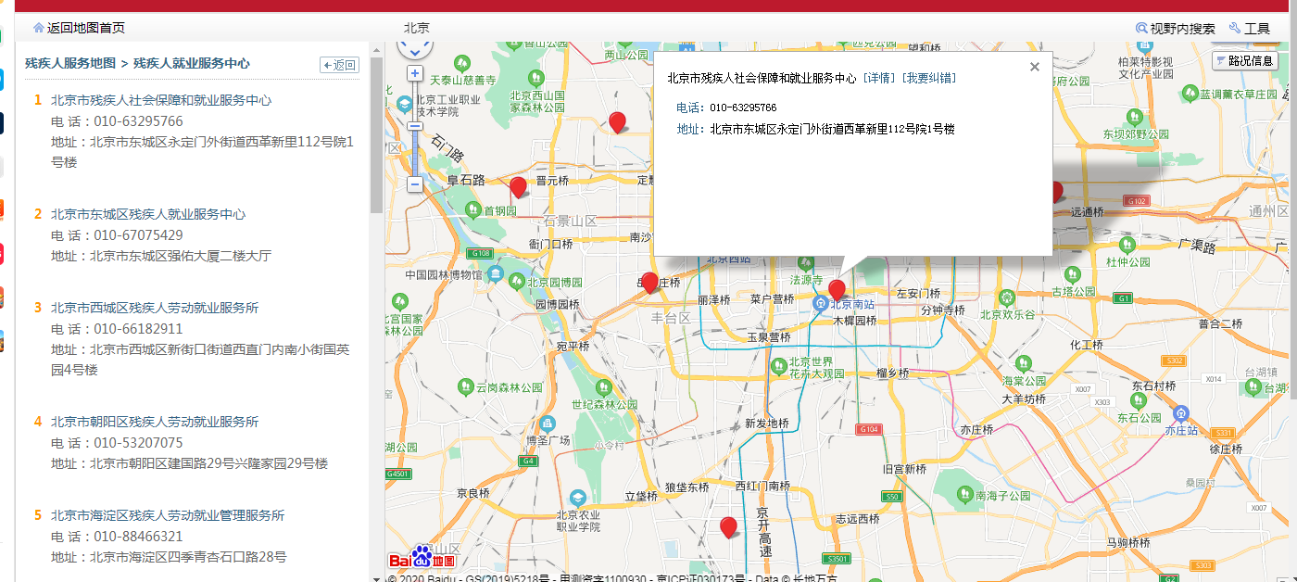The width and height of the screenshot is (1297, 582).
Task: Click the red marker near 北京南站
Action: coord(837,289)
